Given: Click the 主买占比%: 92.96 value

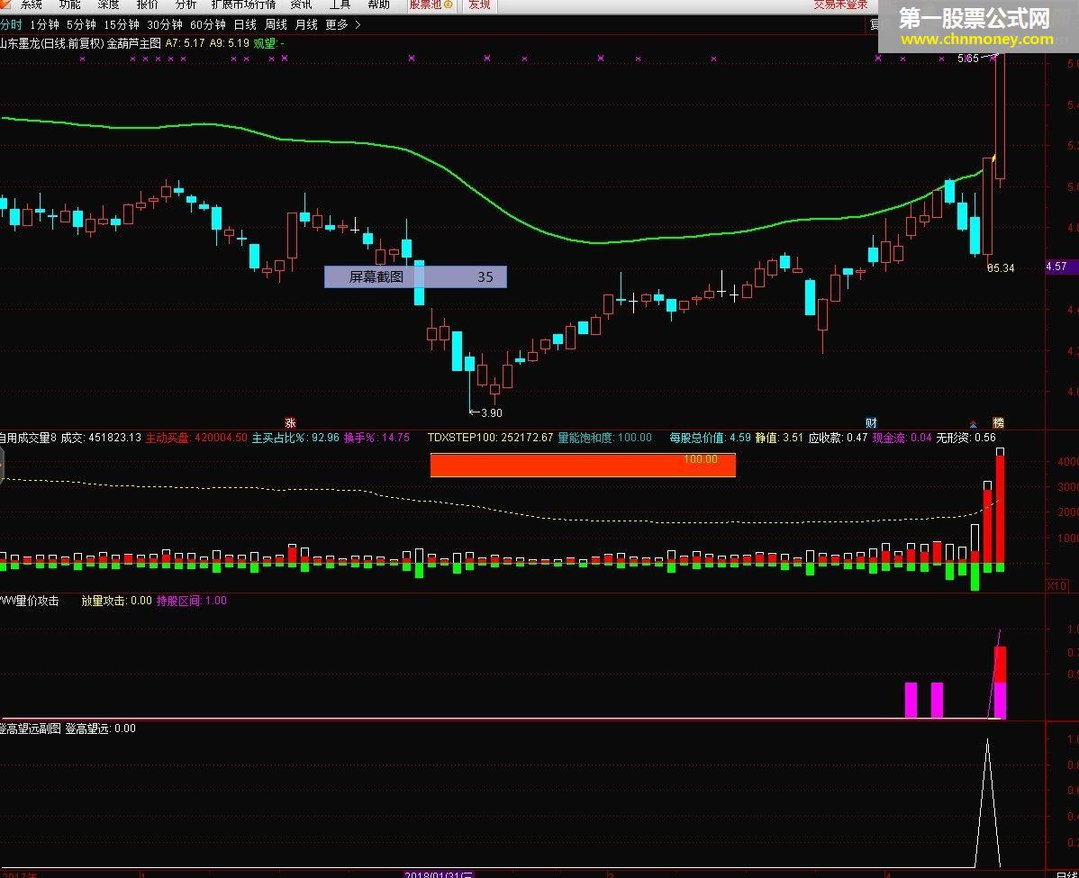Looking at the screenshot, I should tap(296, 438).
